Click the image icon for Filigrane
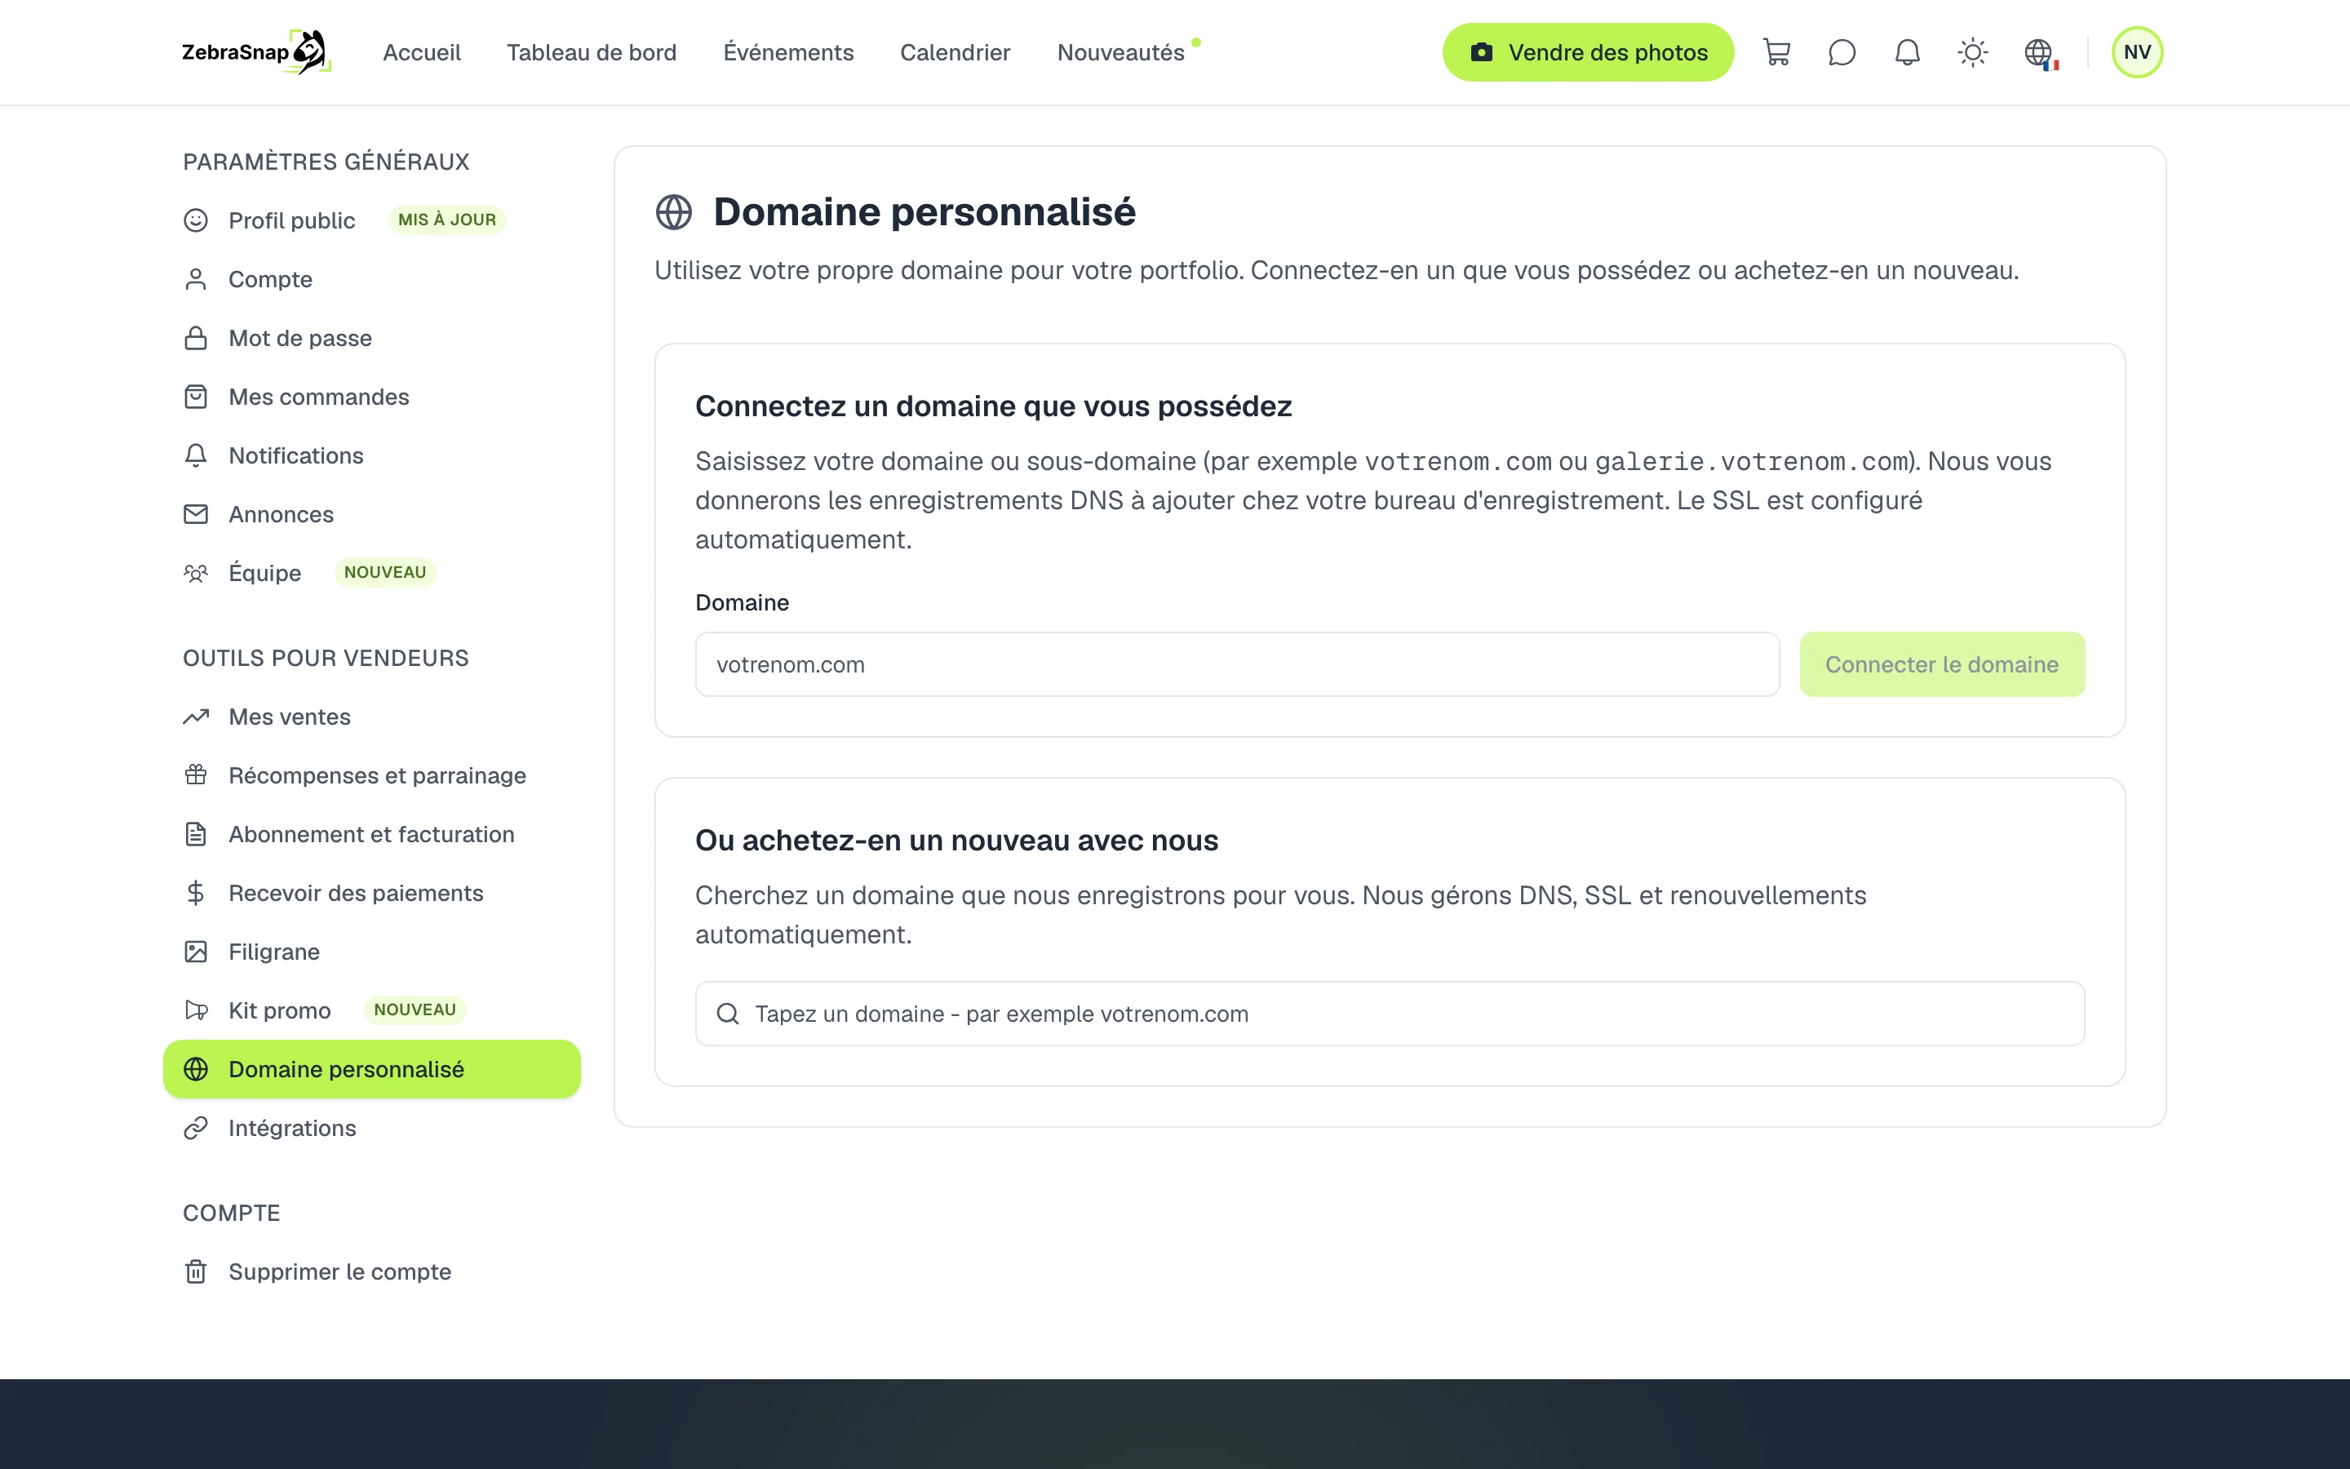 [196, 952]
